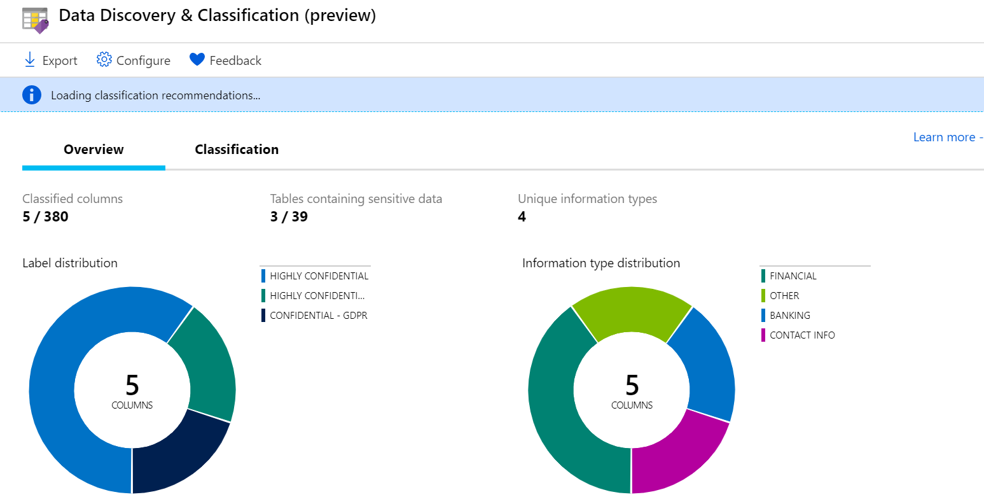Switch to the Overview tab

coord(94,150)
